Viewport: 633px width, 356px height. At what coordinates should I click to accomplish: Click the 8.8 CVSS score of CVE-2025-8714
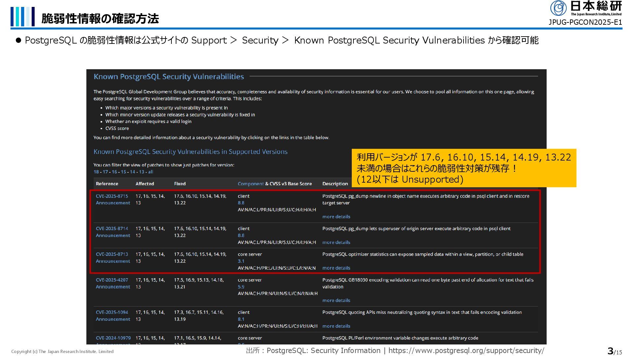[241, 235]
